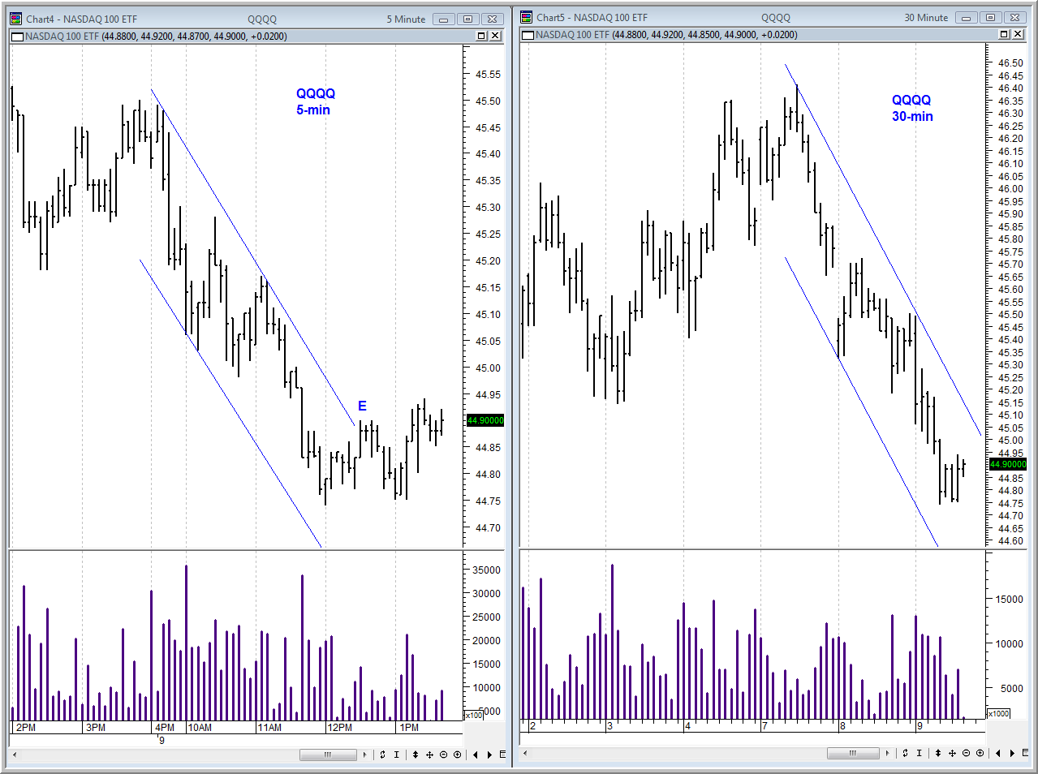Step back with left triangle on 5 Minute chart
Image resolution: width=1038 pixels, height=774 pixels.
click(x=476, y=755)
